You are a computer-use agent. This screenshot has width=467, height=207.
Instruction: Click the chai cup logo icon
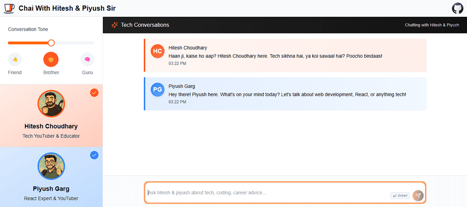click(9, 8)
